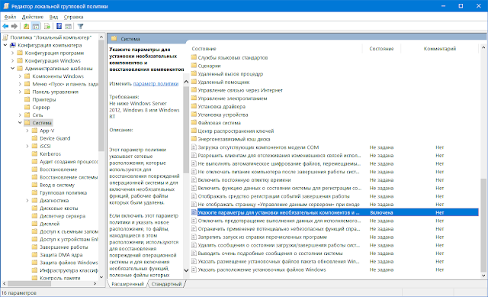The height and width of the screenshot is (297, 488).
Task: Open the Help icon in toolbar
Action: pos(59,26)
